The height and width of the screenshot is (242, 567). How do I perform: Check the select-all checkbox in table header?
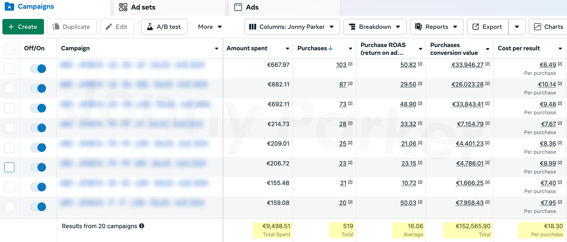point(9,49)
